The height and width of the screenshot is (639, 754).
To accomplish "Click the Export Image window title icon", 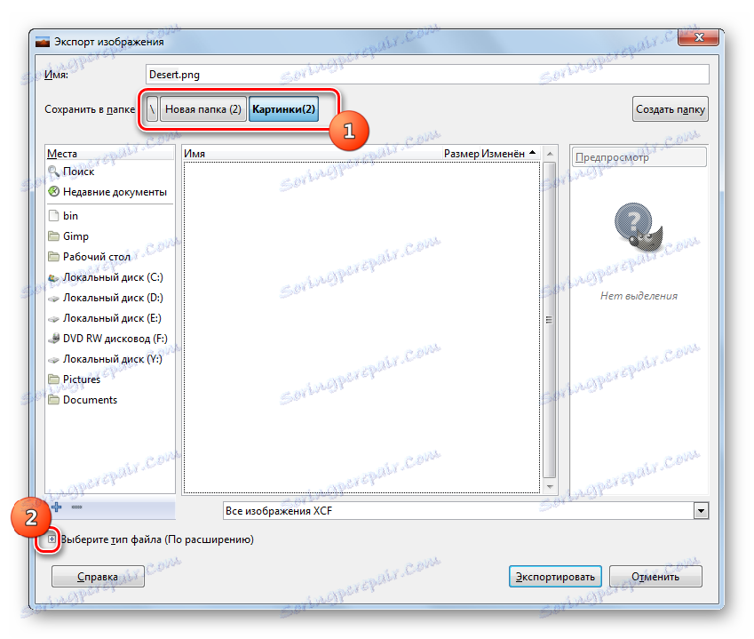I will [x=43, y=42].
